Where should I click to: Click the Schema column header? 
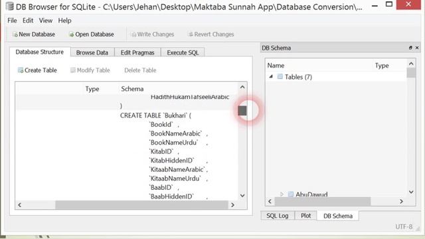[132, 89]
